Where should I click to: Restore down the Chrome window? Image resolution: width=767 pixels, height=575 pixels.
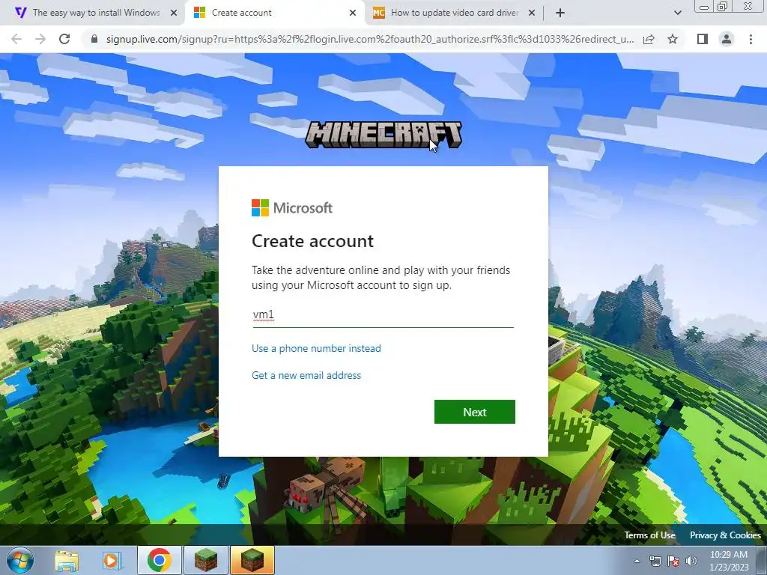pos(723,6)
